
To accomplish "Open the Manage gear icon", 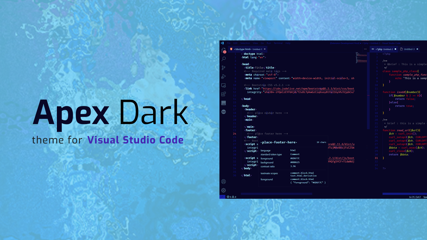I will tap(224, 190).
